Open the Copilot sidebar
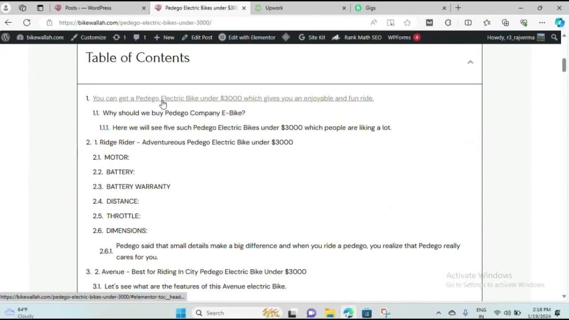The width and height of the screenshot is (569, 320). coord(559,23)
